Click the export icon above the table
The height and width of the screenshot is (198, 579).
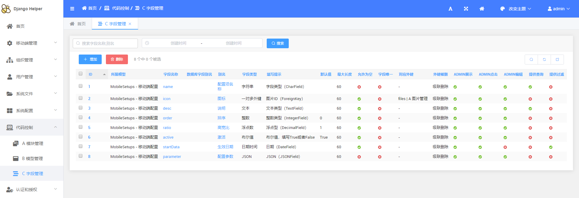[557, 59]
